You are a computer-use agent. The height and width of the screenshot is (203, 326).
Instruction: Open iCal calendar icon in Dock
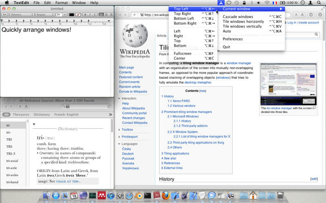pos(74,195)
